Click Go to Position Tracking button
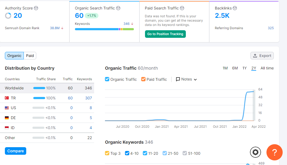The width and height of the screenshot is (287, 165). (165, 34)
